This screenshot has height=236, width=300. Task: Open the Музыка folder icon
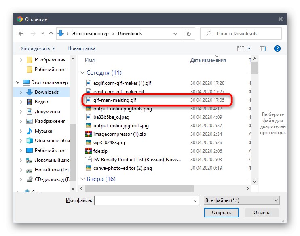click(30, 131)
